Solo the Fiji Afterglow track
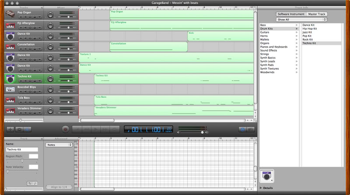 point(30,28)
